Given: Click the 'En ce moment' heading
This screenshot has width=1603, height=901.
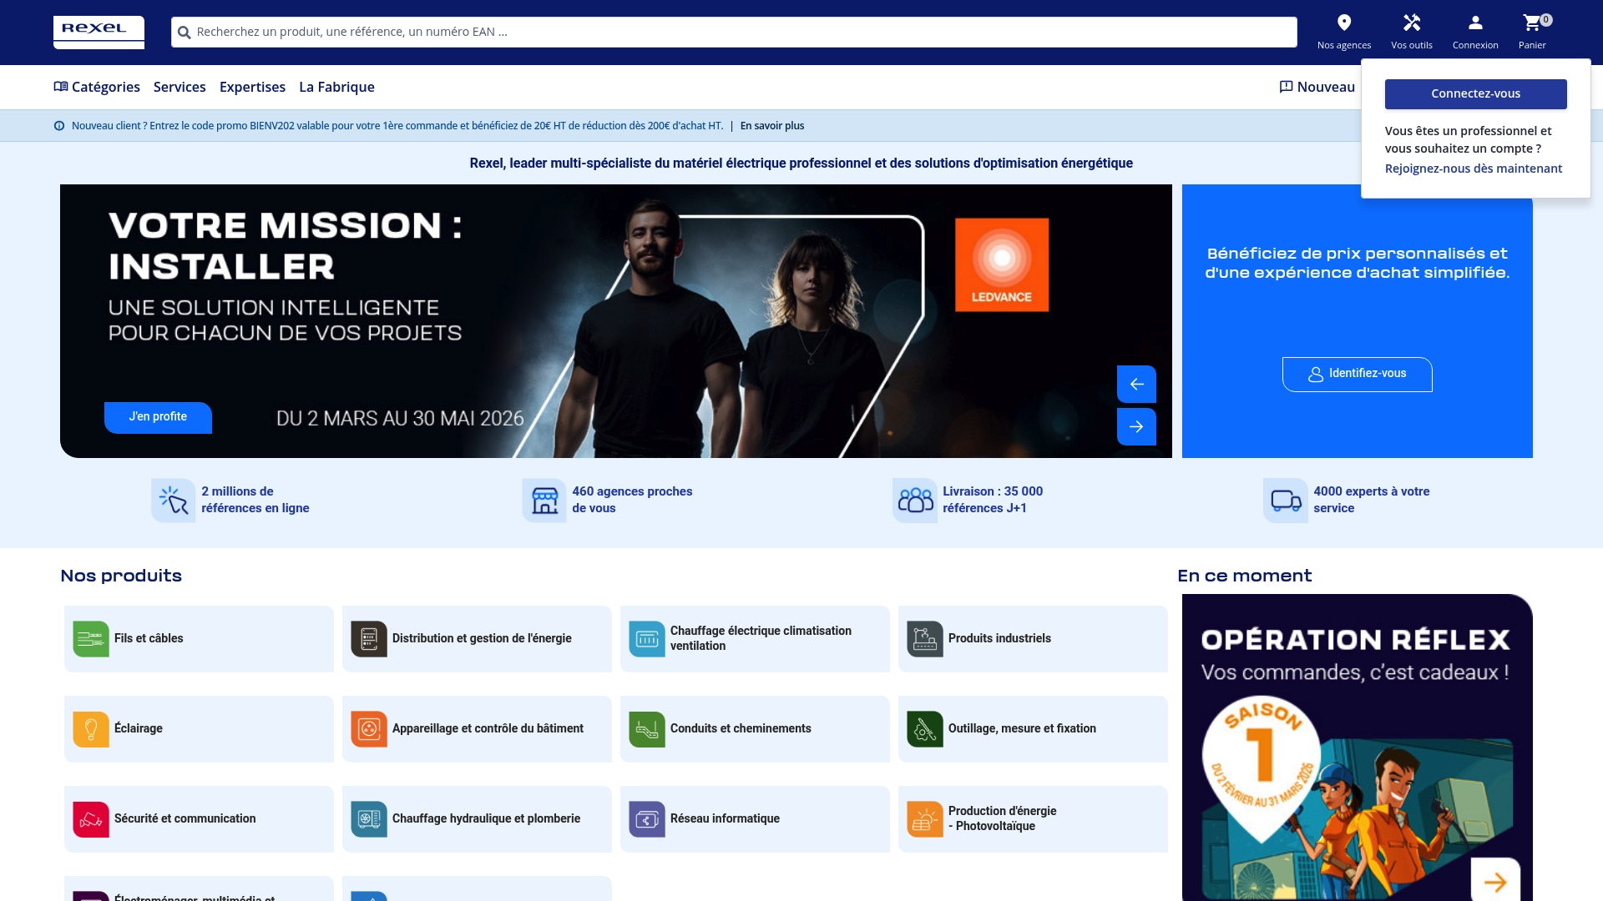Looking at the screenshot, I should [x=1244, y=576].
